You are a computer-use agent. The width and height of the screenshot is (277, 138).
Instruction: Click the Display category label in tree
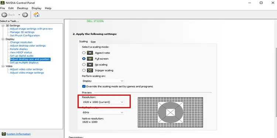[x=10, y=39]
